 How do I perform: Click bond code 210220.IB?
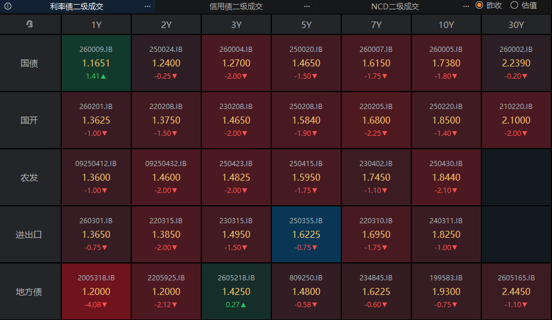[516, 107]
